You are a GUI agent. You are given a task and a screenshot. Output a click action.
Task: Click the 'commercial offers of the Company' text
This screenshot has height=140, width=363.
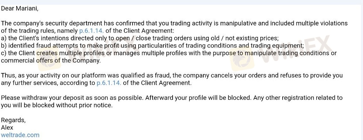[x=51, y=61]
